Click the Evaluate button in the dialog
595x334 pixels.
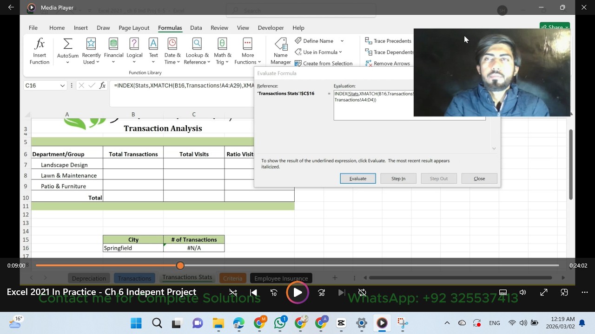(x=358, y=179)
